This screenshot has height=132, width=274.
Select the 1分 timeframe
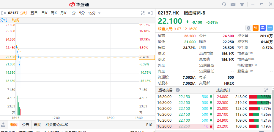click(x=73, y=13)
